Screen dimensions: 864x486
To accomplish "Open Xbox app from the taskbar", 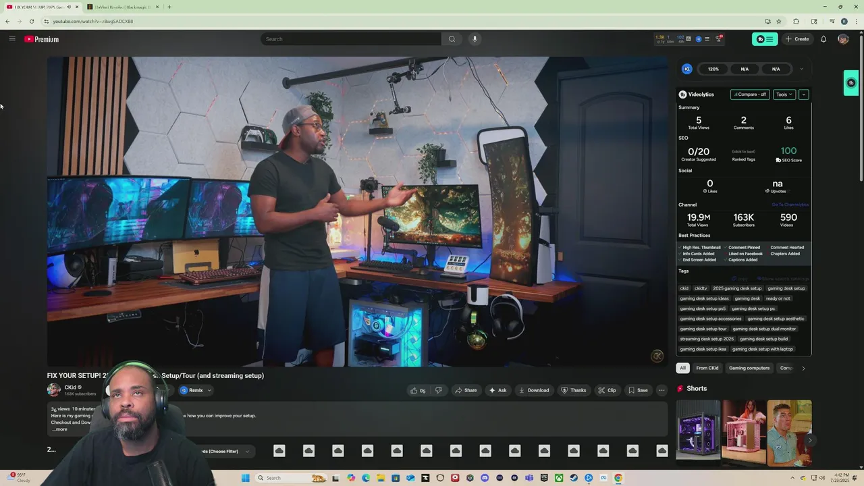I will pos(559,478).
